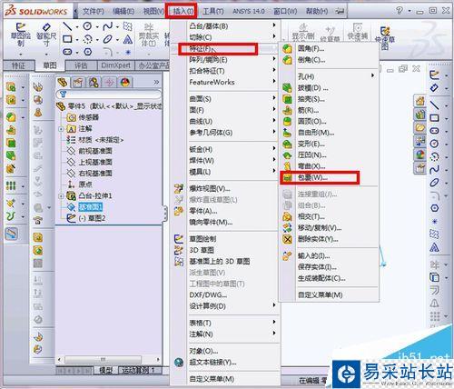Select 前视基准面 in the feature tree

pos(95,151)
